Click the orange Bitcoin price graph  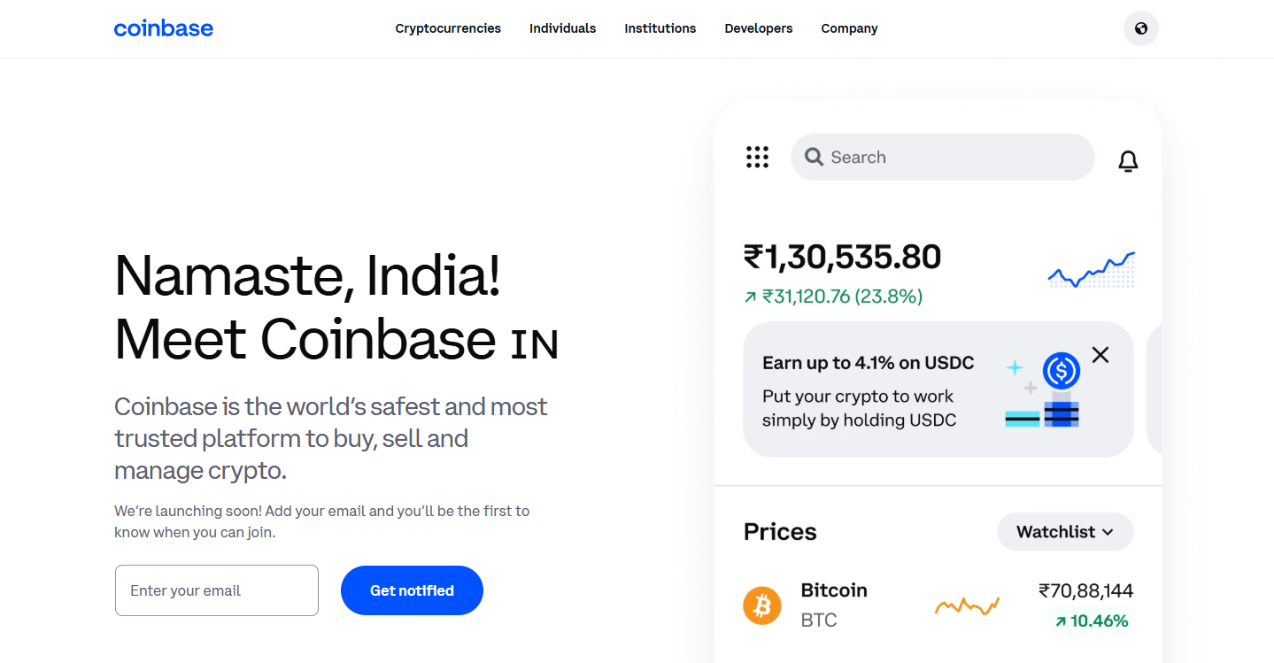coord(967,605)
